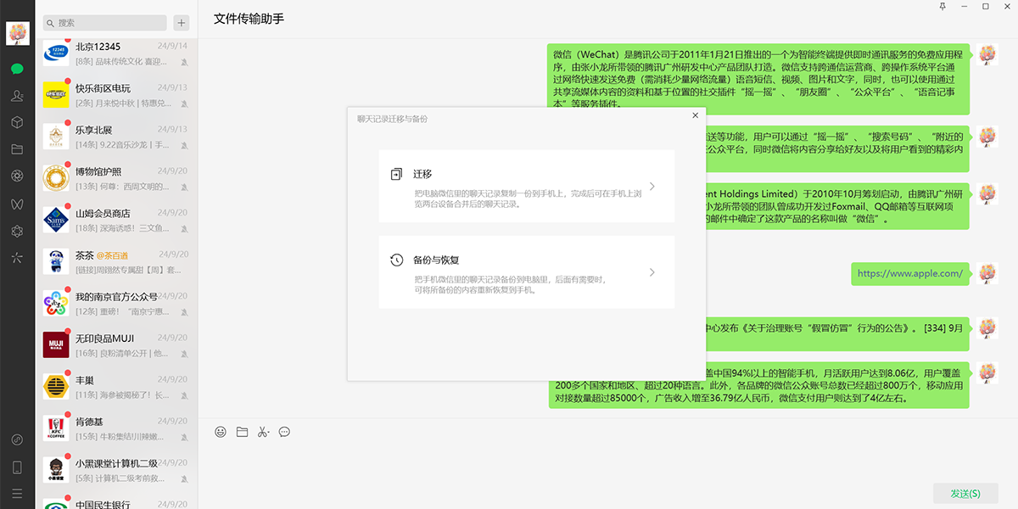
Task: Click the send file folder icon
Action: pyautogui.click(x=242, y=432)
